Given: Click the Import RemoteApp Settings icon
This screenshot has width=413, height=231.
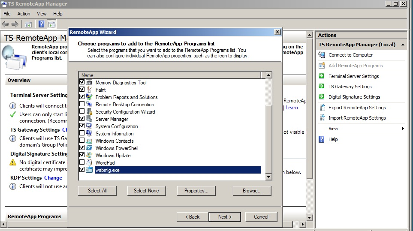Looking at the screenshot, I should pos(322,118).
